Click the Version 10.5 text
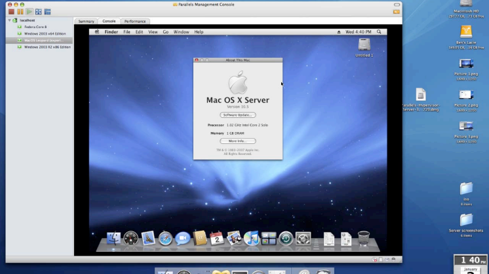The image size is (489, 274). click(238, 107)
